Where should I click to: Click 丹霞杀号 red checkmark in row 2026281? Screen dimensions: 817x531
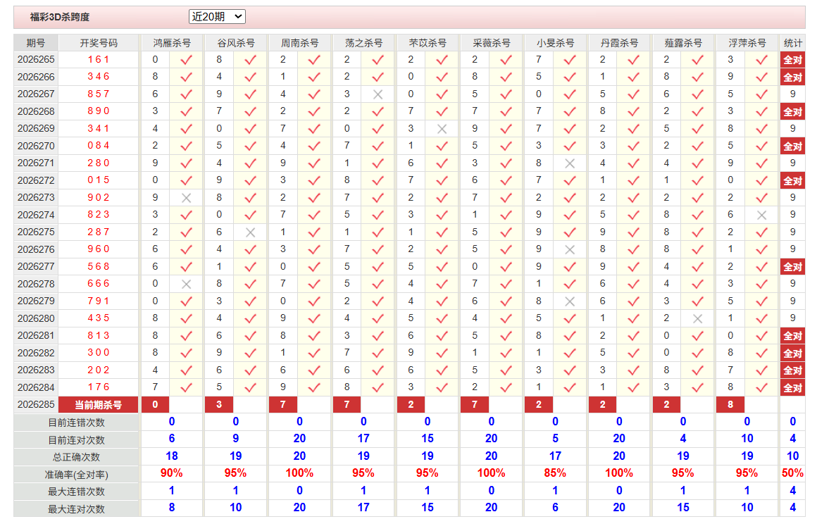[x=634, y=336]
